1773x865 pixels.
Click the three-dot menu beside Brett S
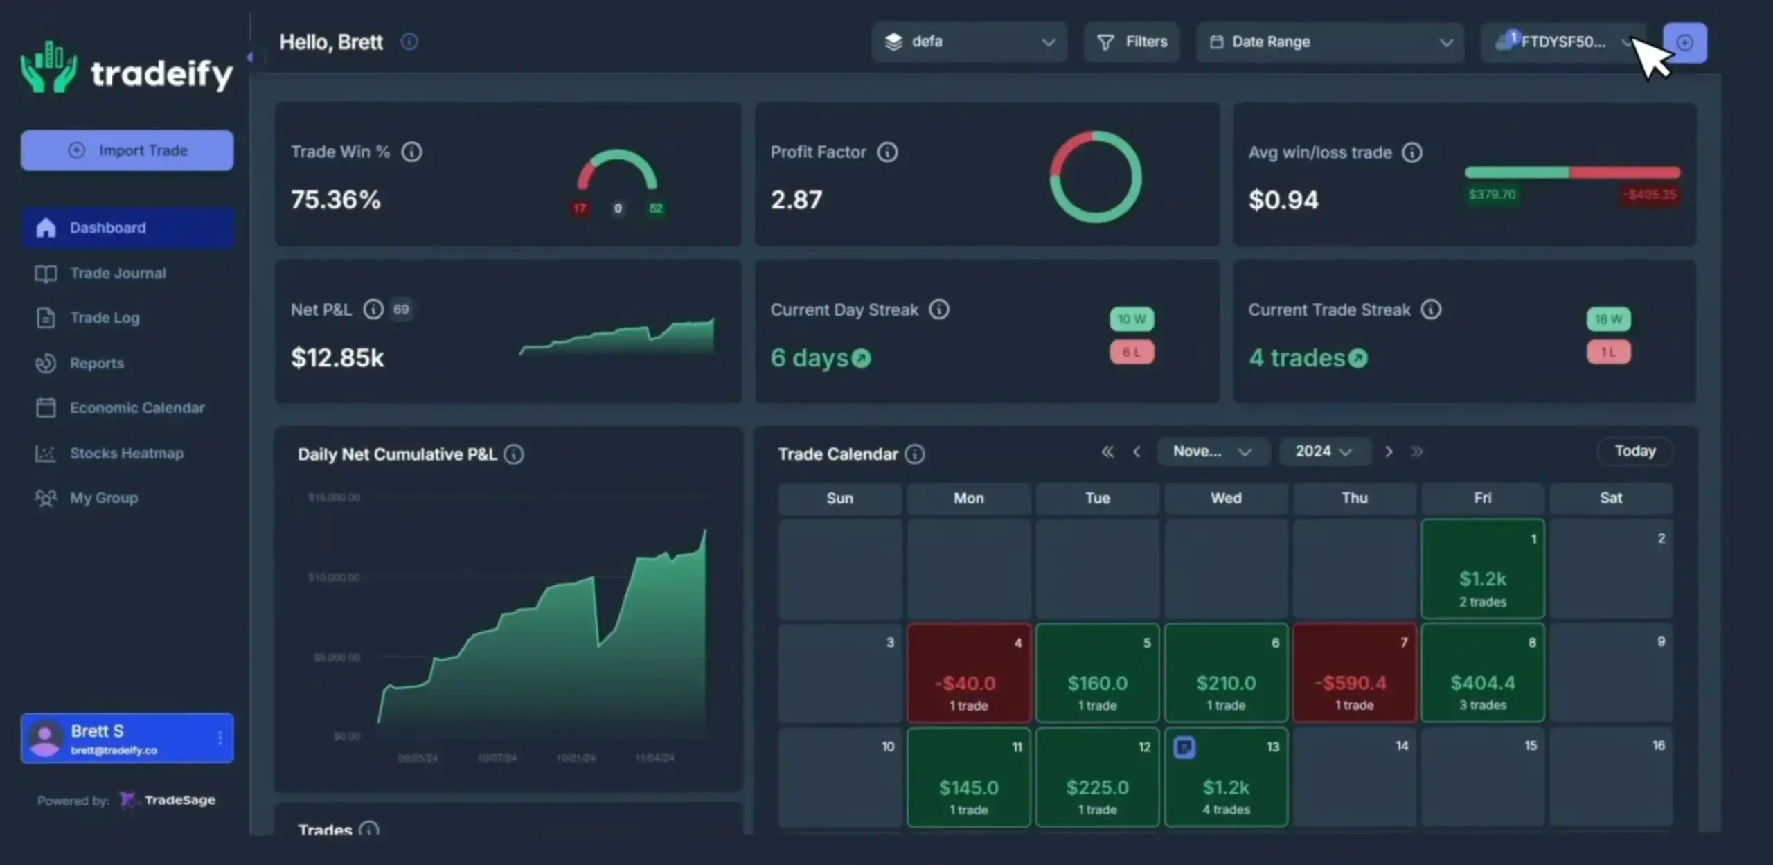click(220, 738)
